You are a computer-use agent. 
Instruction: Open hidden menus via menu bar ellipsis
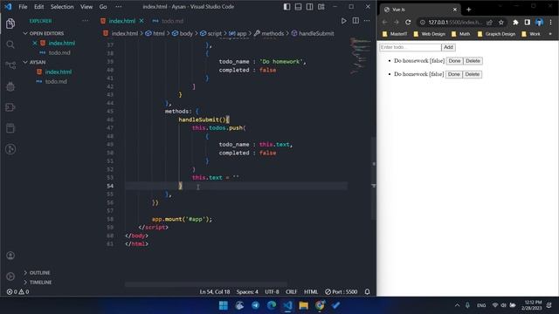[119, 7]
